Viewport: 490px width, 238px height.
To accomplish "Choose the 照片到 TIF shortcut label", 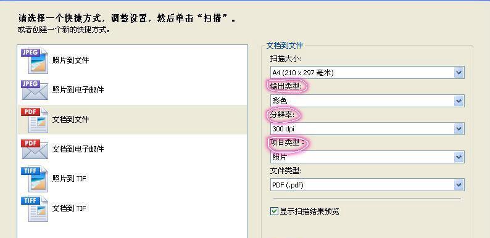I will click(x=69, y=179).
